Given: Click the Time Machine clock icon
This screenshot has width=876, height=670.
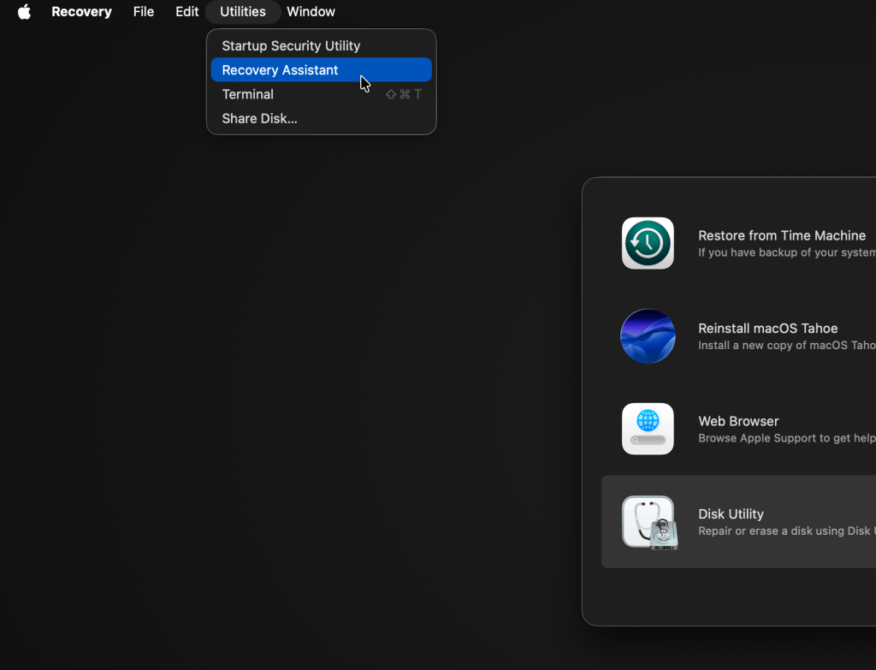Looking at the screenshot, I should point(648,243).
